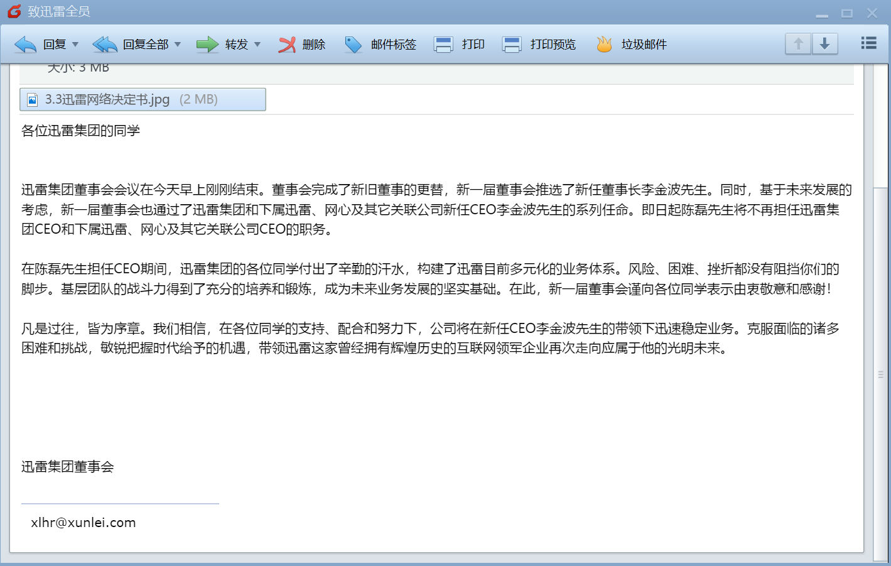Image resolution: width=891 pixels, height=566 pixels.
Task: Delete this email with the red X icon
Action: click(x=287, y=45)
